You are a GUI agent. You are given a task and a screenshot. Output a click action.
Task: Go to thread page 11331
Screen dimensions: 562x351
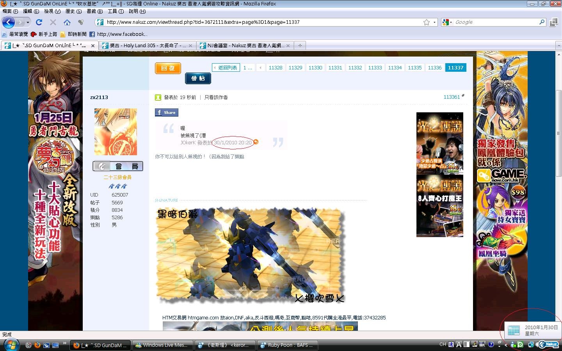click(x=335, y=67)
